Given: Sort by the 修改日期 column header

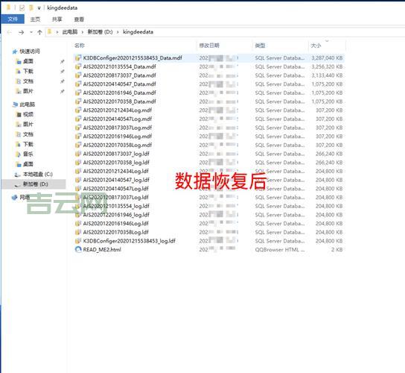Looking at the screenshot, I should point(209,46).
